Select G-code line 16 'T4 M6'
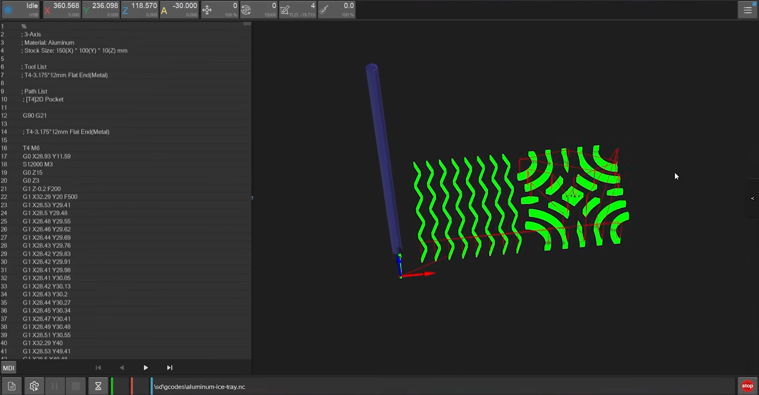 point(31,148)
